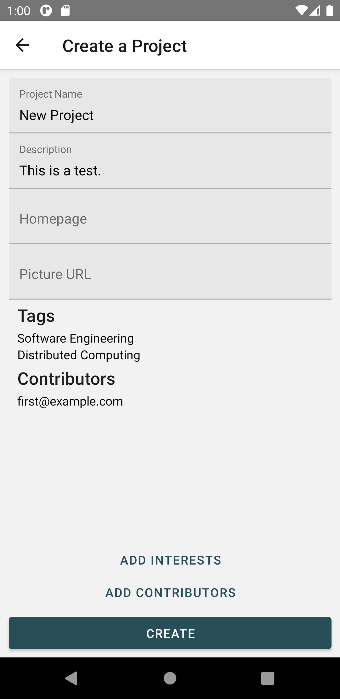
Task: Tap the cellular signal icon
Action: (x=315, y=11)
